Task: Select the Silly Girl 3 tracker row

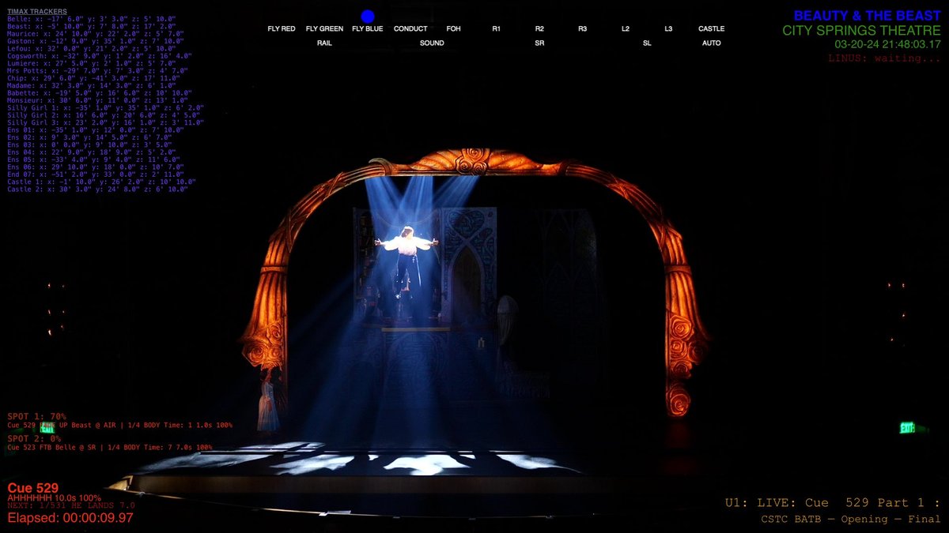Action: click(105, 122)
